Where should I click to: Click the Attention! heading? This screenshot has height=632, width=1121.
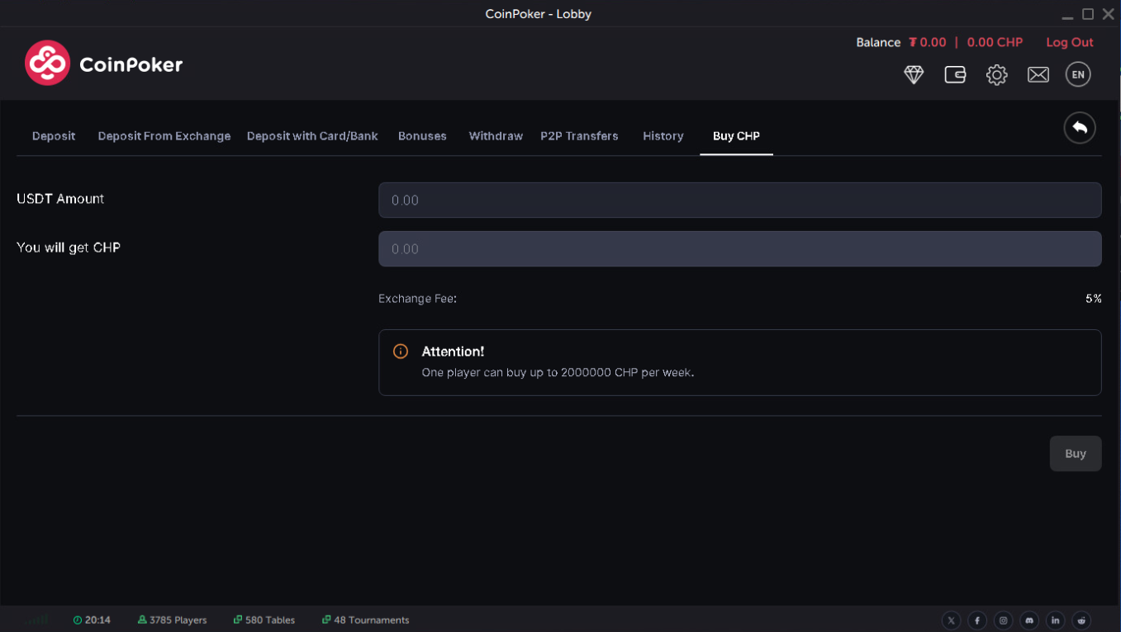[453, 351]
